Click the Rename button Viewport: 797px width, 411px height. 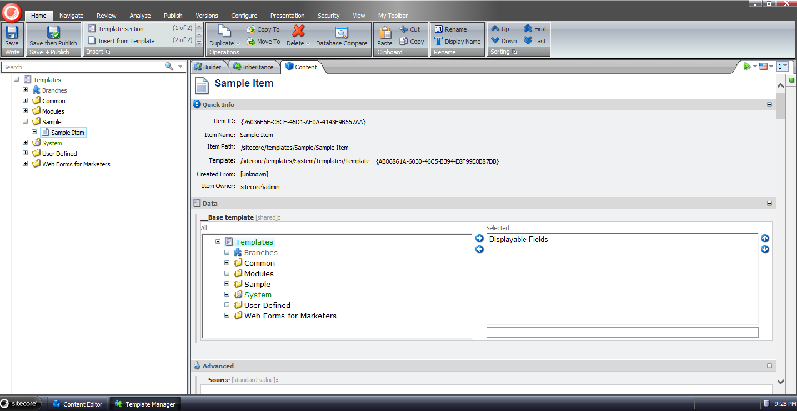tap(450, 29)
